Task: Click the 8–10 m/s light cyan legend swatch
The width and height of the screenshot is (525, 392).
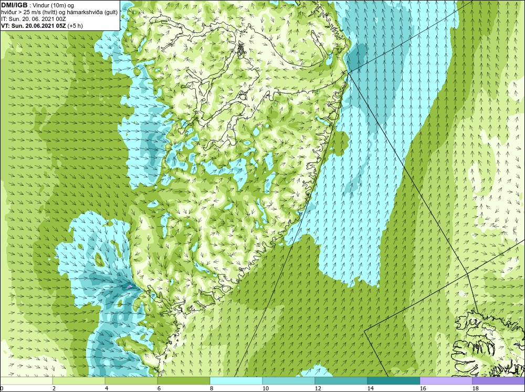Action: click(x=236, y=381)
